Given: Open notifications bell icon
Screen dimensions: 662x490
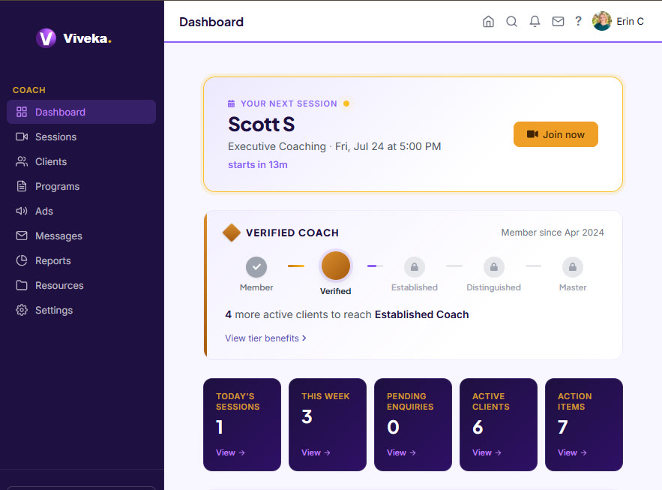Looking at the screenshot, I should click(535, 21).
